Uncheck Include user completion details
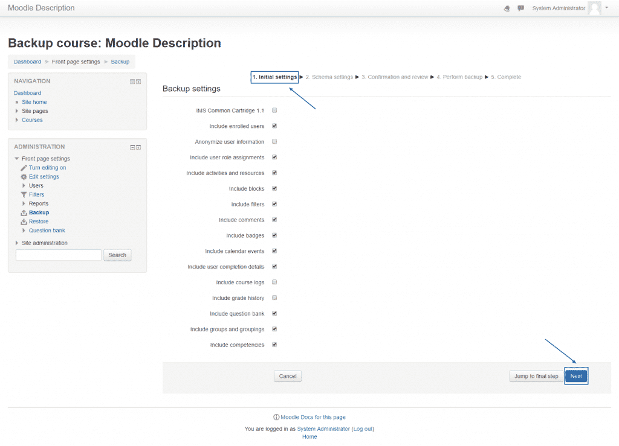This screenshot has height=446, width=619. click(x=274, y=267)
